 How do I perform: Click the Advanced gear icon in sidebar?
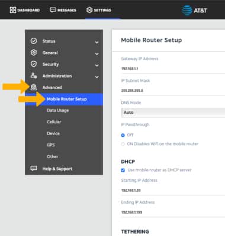pyautogui.click(x=34, y=87)
